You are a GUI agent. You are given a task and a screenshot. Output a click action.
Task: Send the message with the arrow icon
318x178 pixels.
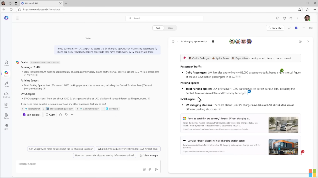click(x=156, y=169)
